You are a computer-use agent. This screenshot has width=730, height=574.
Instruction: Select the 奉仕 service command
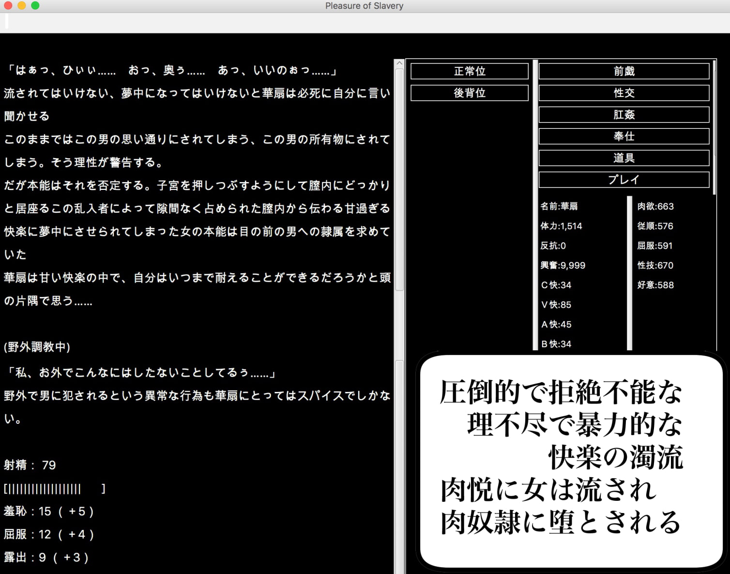click(624, 136)
